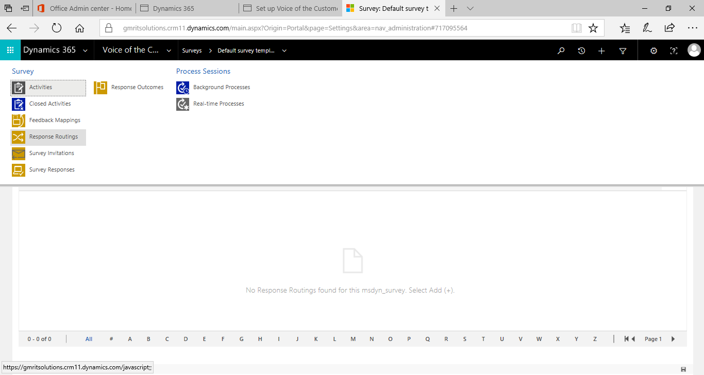Open the Real-time Processes link
The image size is (704, 375).
[219, 104]
